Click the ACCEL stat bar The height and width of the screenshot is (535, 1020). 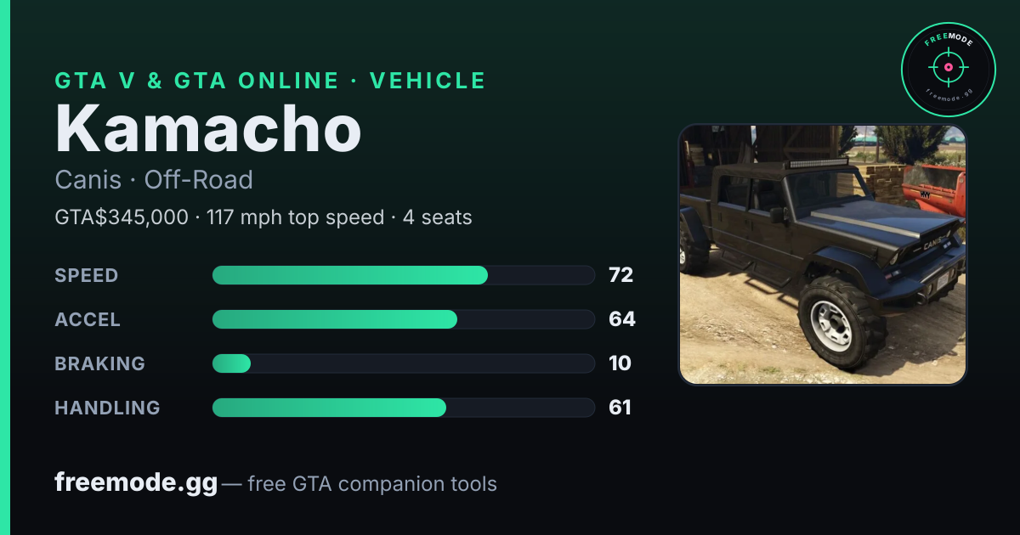tap(403, 319)
